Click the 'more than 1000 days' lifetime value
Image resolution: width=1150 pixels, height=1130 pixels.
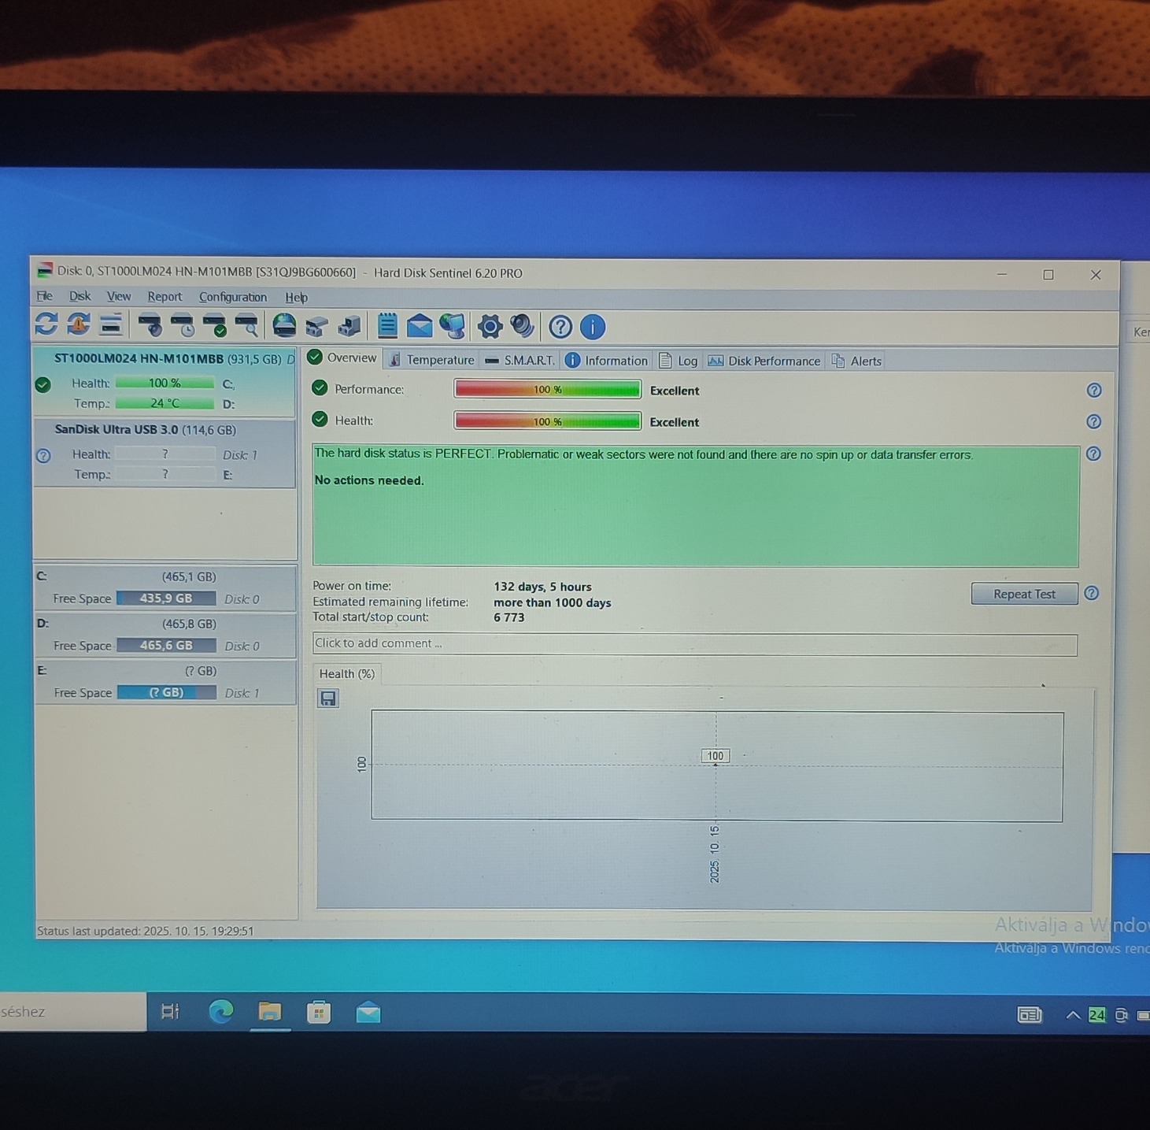click(x=552, y=602)
